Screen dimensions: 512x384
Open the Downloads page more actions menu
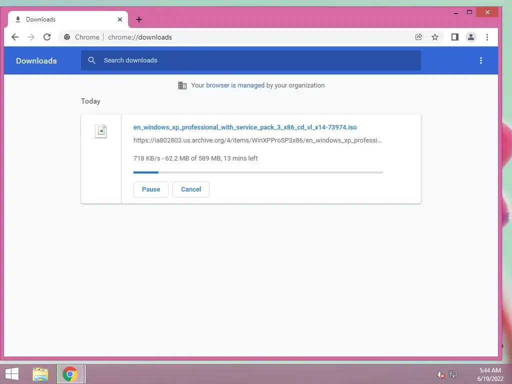(x=480, y=60)
